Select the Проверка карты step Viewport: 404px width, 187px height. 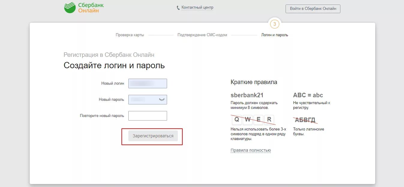(130, 35)
